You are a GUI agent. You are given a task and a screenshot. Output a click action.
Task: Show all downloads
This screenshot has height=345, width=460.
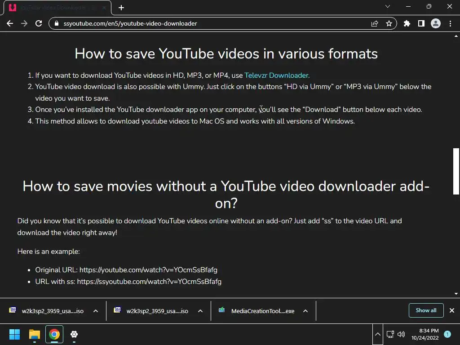point(426,310)
